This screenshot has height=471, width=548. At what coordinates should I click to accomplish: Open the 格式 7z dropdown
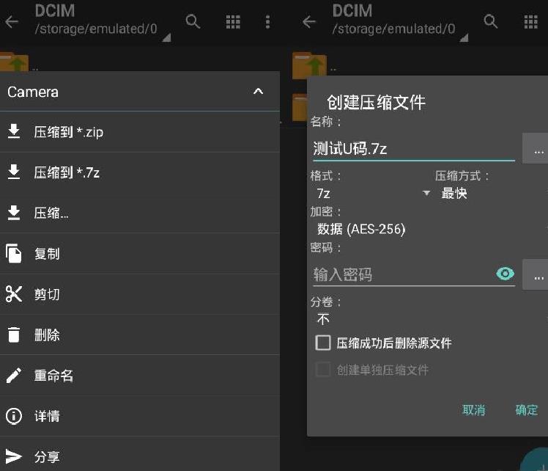point(372,193)
